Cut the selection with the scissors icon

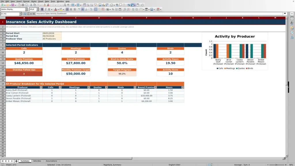[31, 5]
